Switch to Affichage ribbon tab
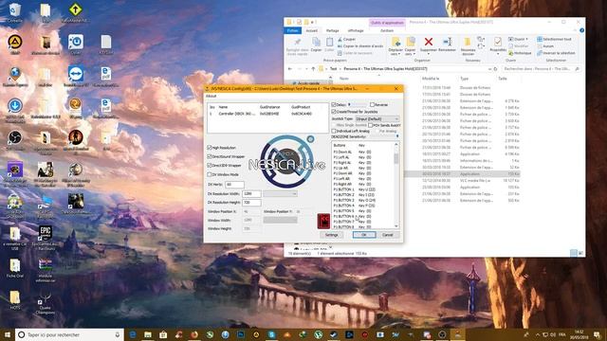 tap(356, 30)
